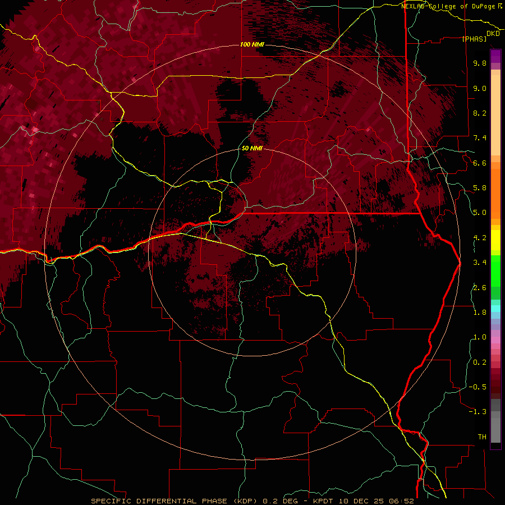
Task: Click the [PHAS] label near the legend
Action: tap(474, 39)
